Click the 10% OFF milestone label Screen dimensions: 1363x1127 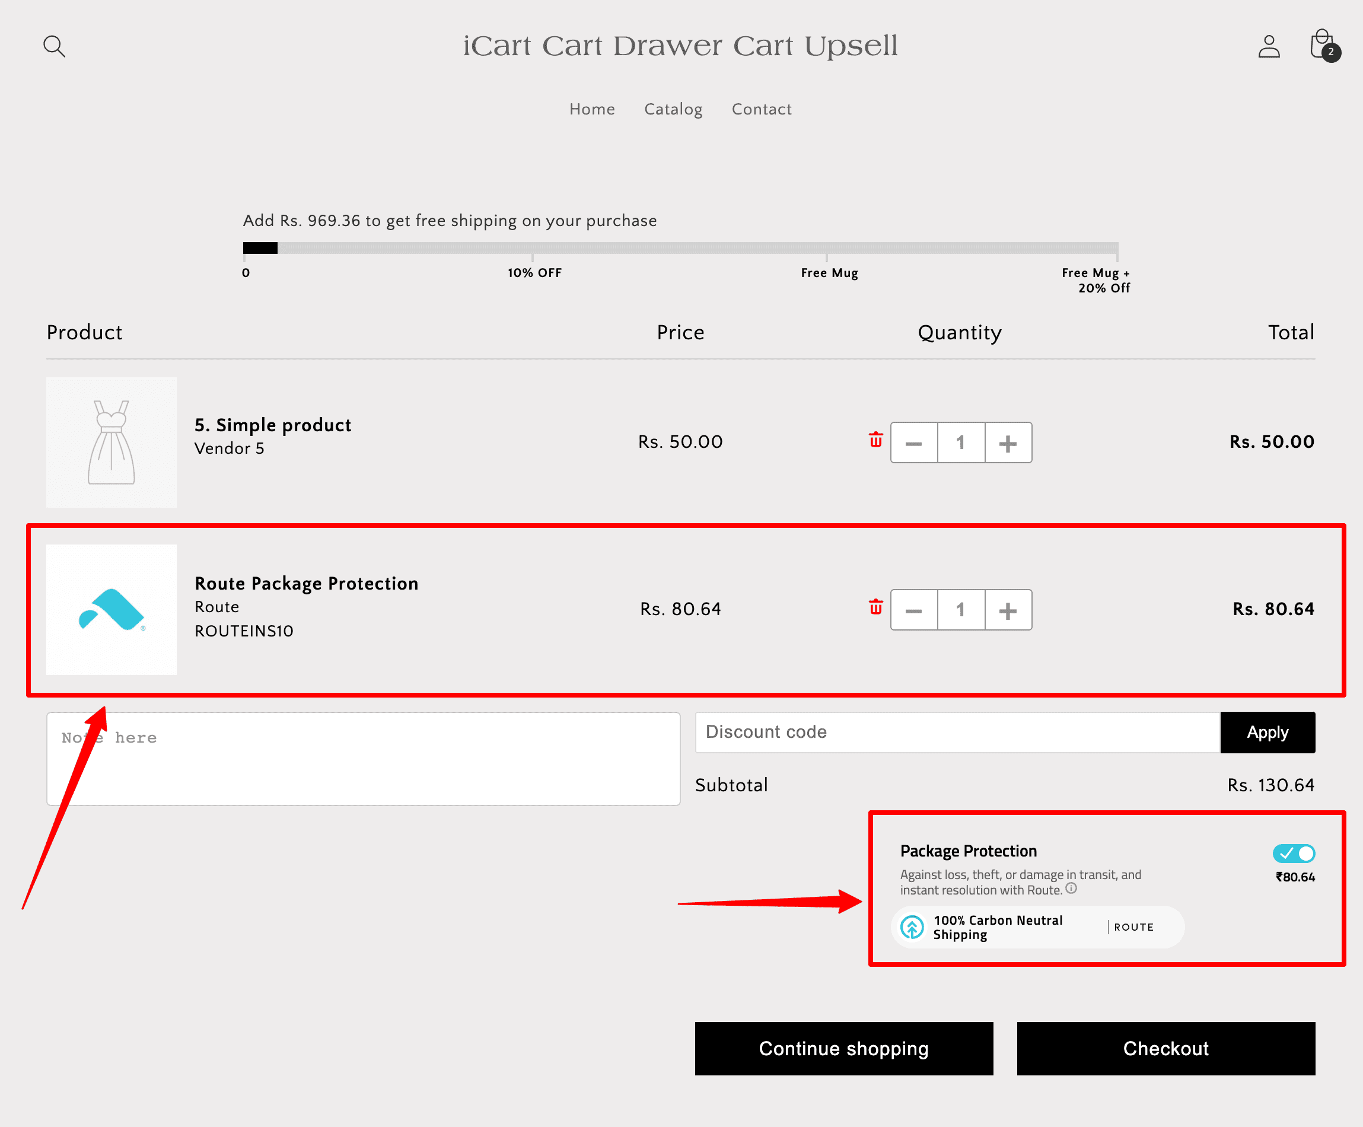tap(535, 273)
